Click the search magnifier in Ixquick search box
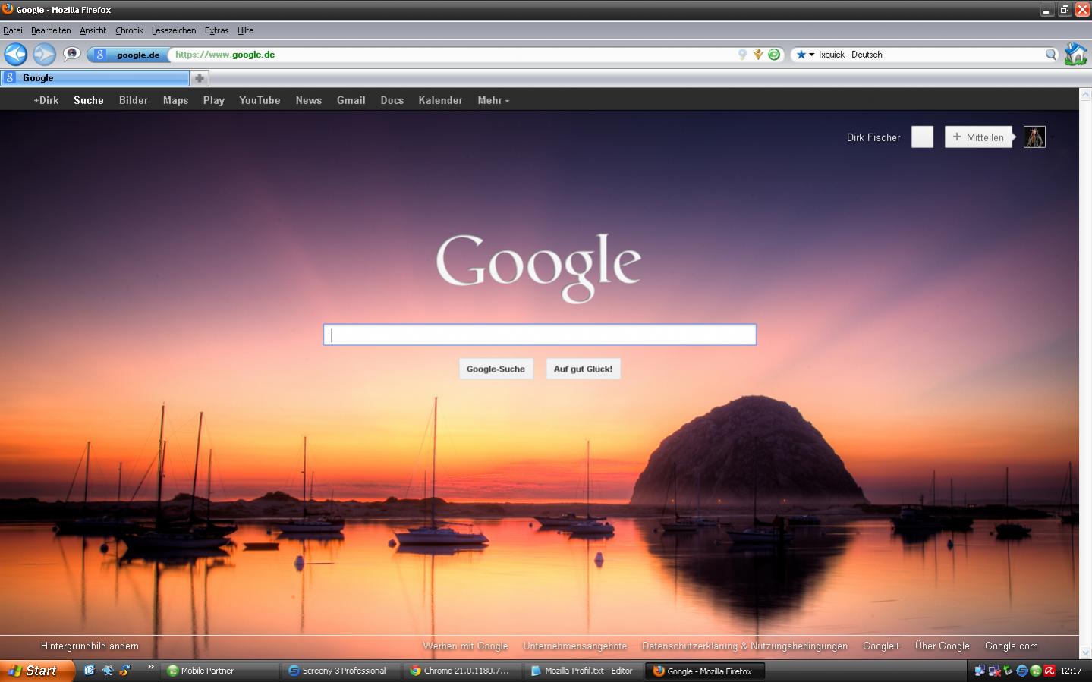This screenshot has width=1092, height=682. pos(1051,55)
